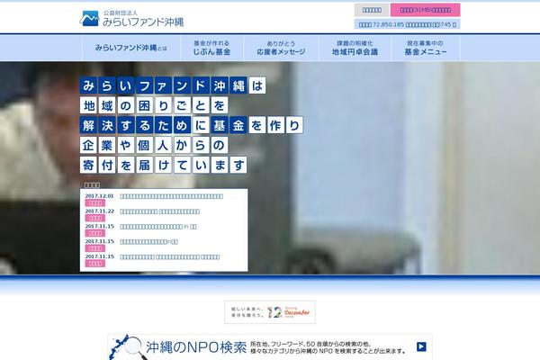The width and height of the screenshot is (540, 360).
Task: Click the pink tag under the 2017.11.22 entry
Action: point(95,218)
